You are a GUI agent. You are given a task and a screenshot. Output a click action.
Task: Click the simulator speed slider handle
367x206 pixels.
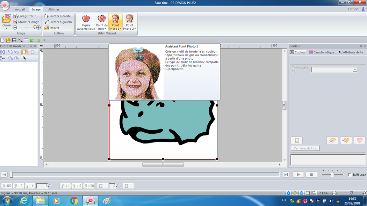[x=332, y=174]
